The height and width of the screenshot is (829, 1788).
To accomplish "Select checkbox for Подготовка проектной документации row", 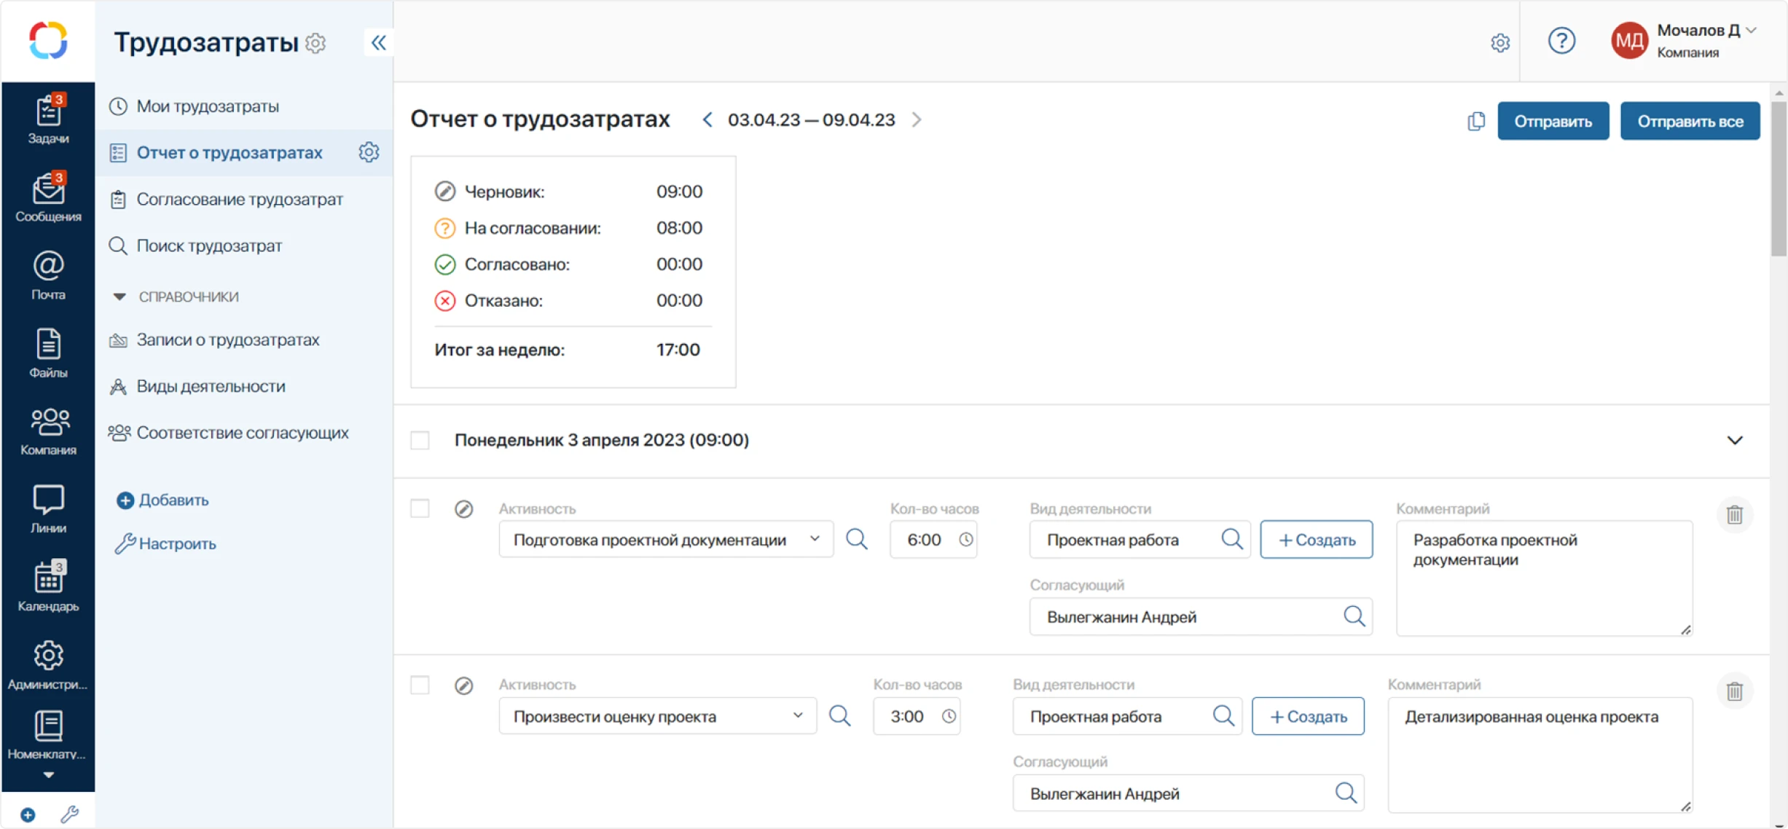I will pos(420,508).
